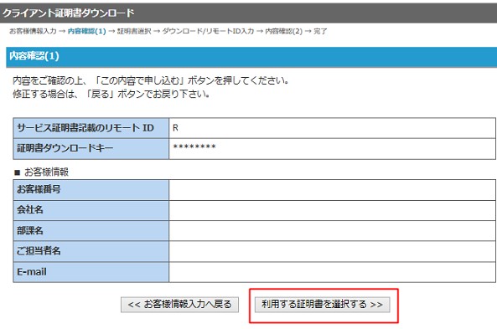Click the 利用する証明書を選択する >> button
Screen dimensions: 497x329
pos(323,304)
